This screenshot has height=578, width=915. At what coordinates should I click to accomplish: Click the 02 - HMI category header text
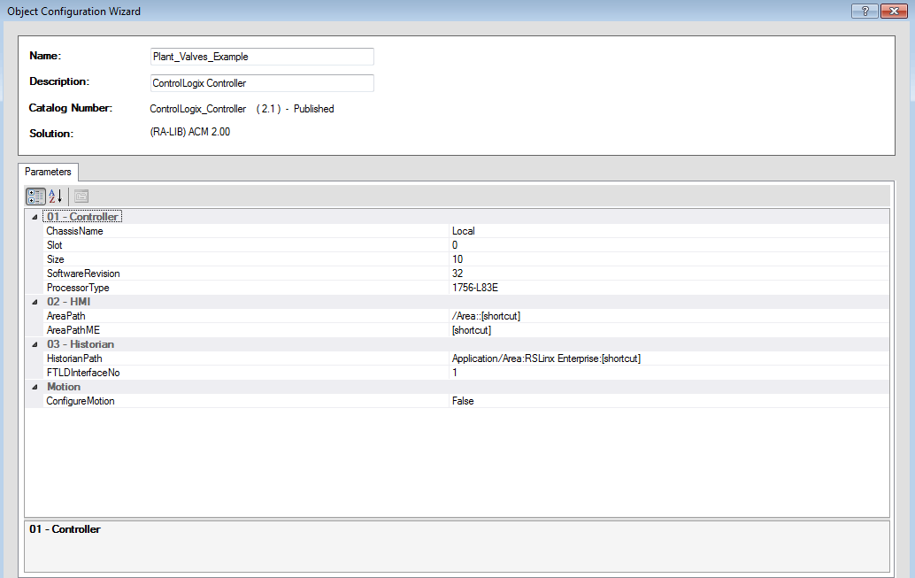(x=69, y=302)
